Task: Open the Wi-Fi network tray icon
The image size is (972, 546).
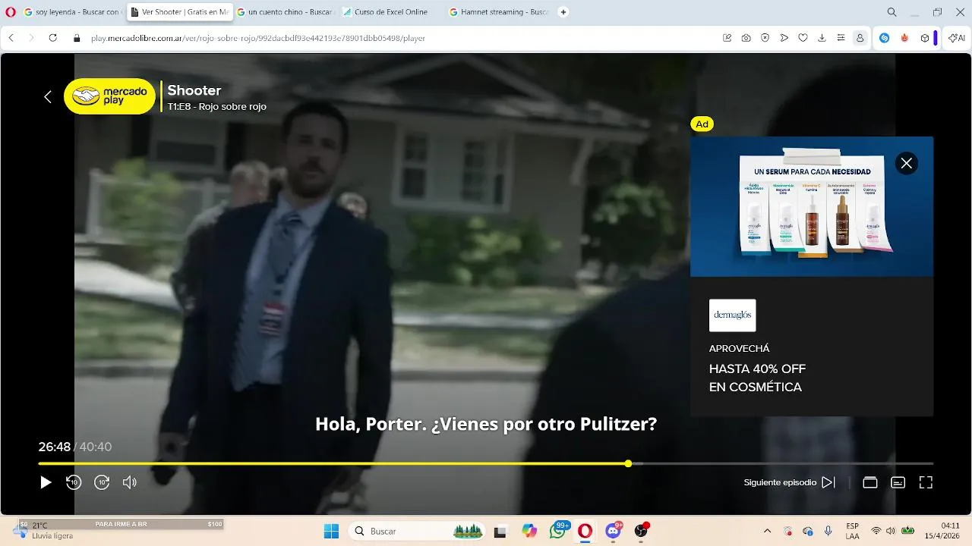Action: (x=876, y=531)
